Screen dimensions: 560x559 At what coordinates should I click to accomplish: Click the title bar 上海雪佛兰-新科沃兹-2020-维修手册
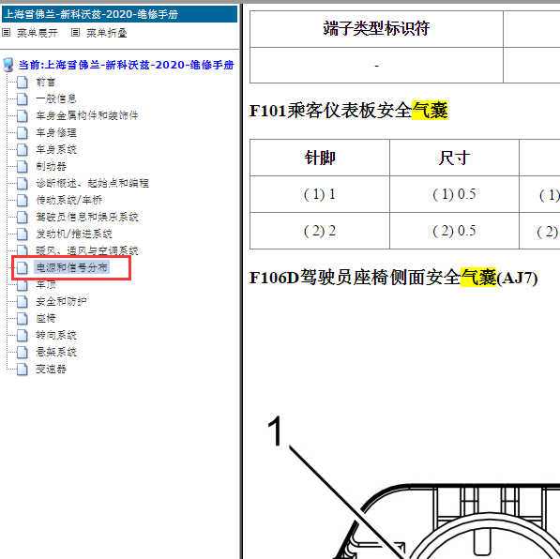120,14
